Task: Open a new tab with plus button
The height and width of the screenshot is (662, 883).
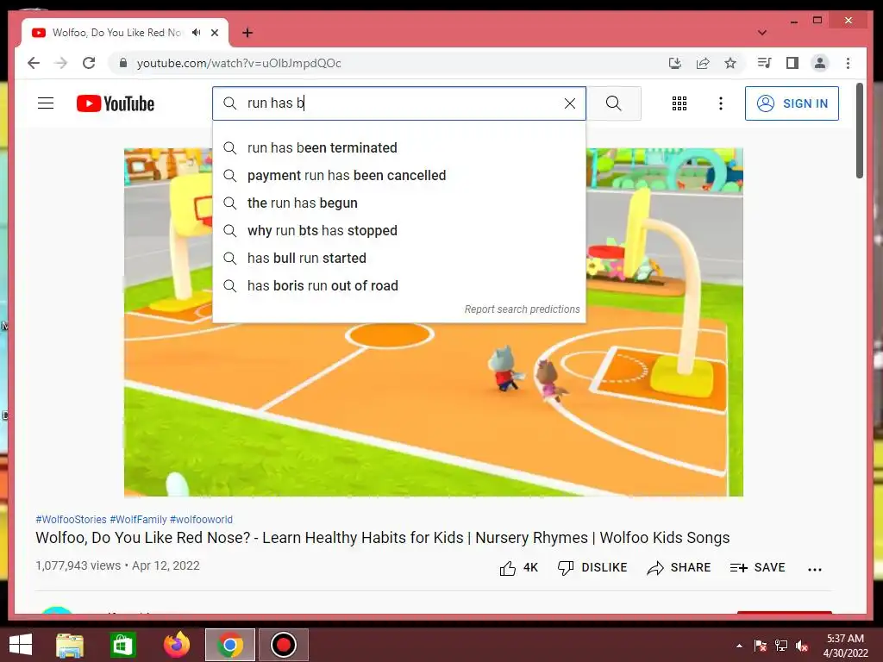Action: click(x=247, y=33)
